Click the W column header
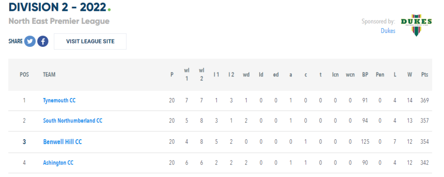Screen dimensions: 444x177 click(x=410, y=75)
